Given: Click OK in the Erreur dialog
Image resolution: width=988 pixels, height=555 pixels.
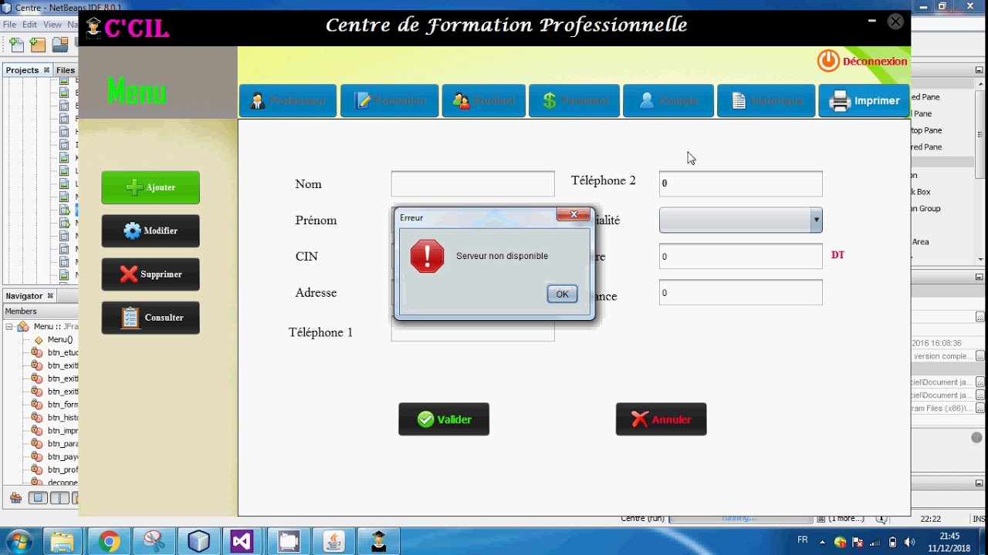Looking at the screenshot, I should 562,294.
